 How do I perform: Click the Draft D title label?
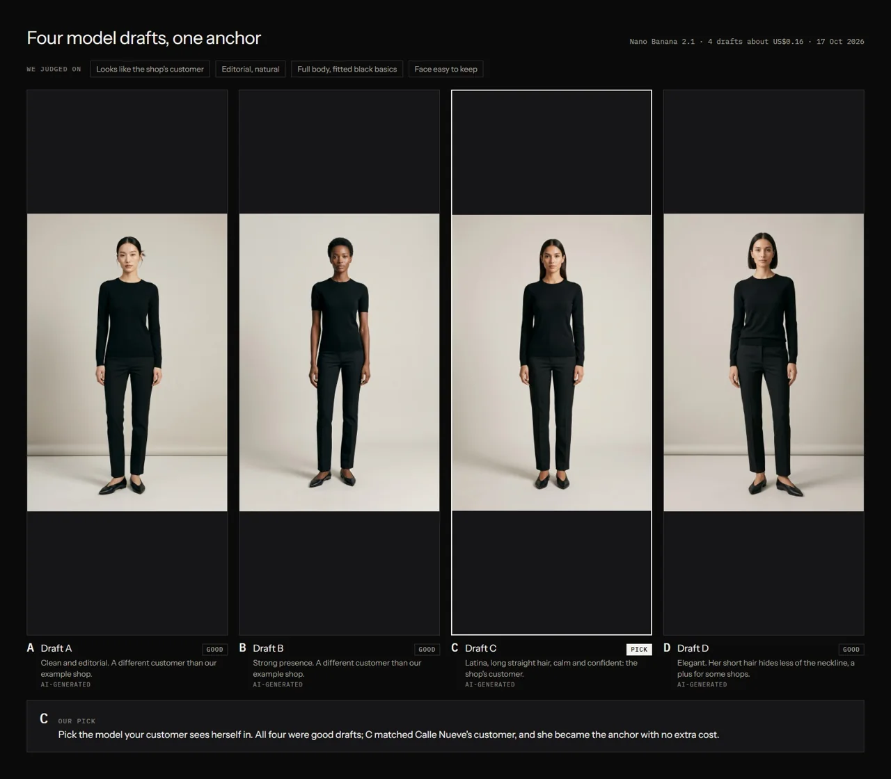tap(693, 648)
